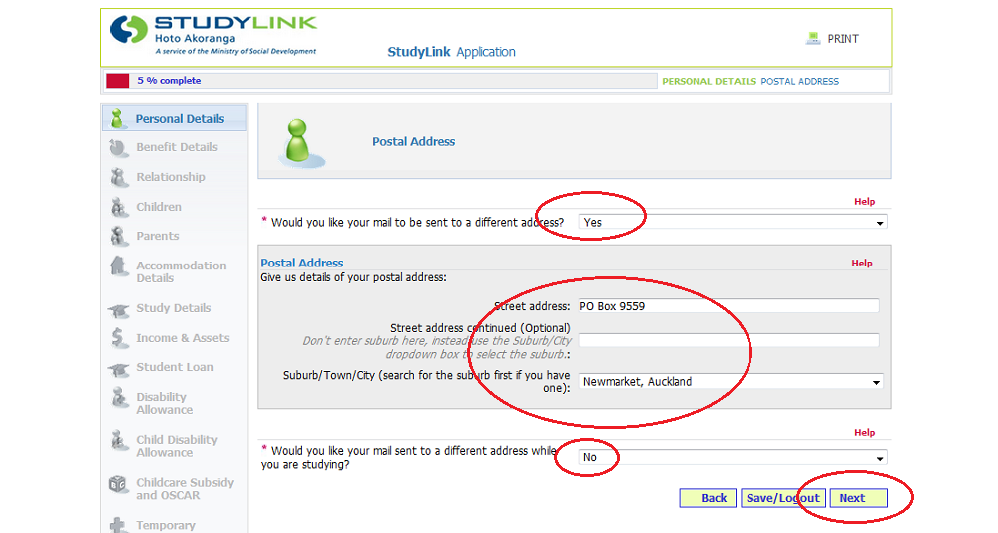Click the Childcare Subsidy and OSCAR icon
Screen dimensions: 998x533
[x=118, y=485]
